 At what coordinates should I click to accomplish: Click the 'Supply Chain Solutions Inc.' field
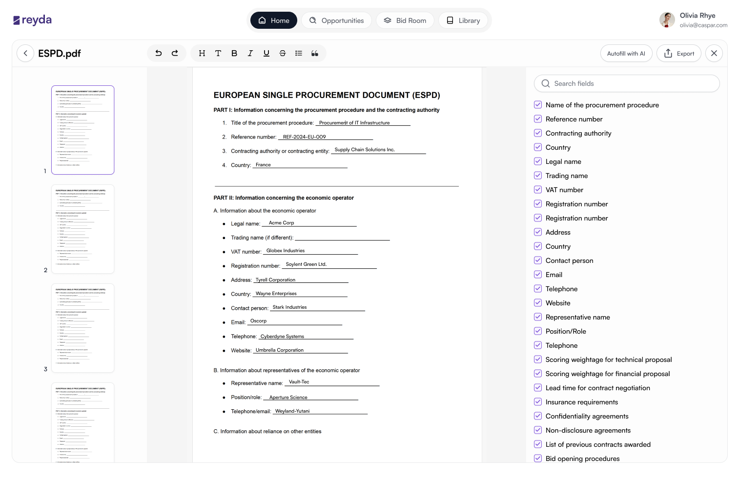coord(378,150)
